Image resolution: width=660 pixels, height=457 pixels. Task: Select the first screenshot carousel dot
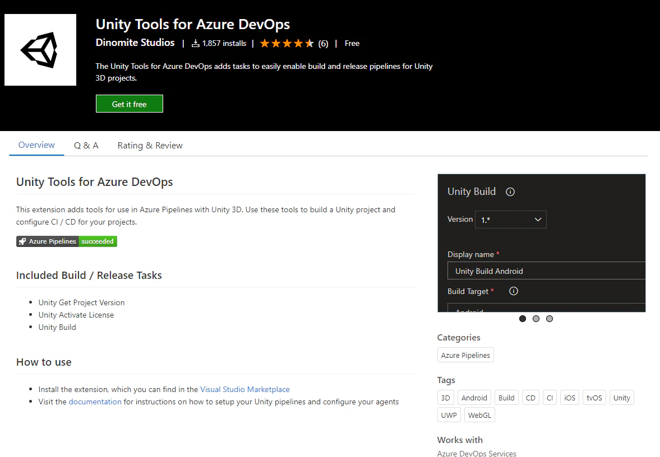523,319
